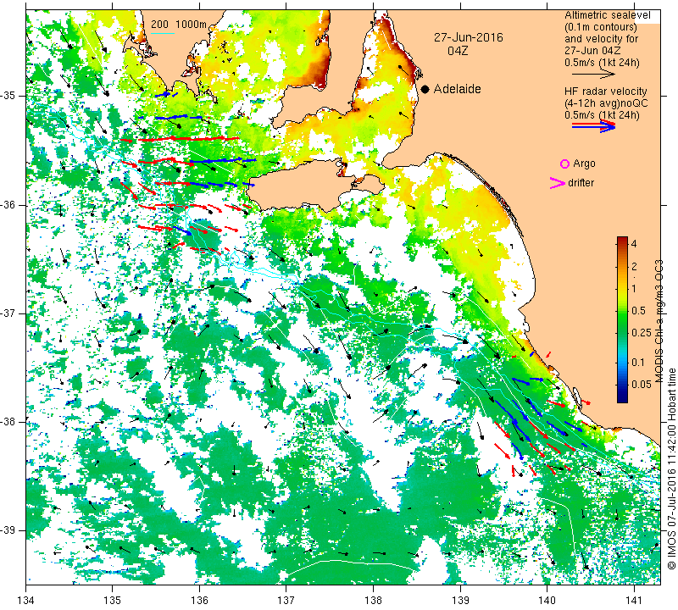The image size is (678, 610).
Task: Click the 'HF radar velocity' legend heading
Action: tap(605, 91)
